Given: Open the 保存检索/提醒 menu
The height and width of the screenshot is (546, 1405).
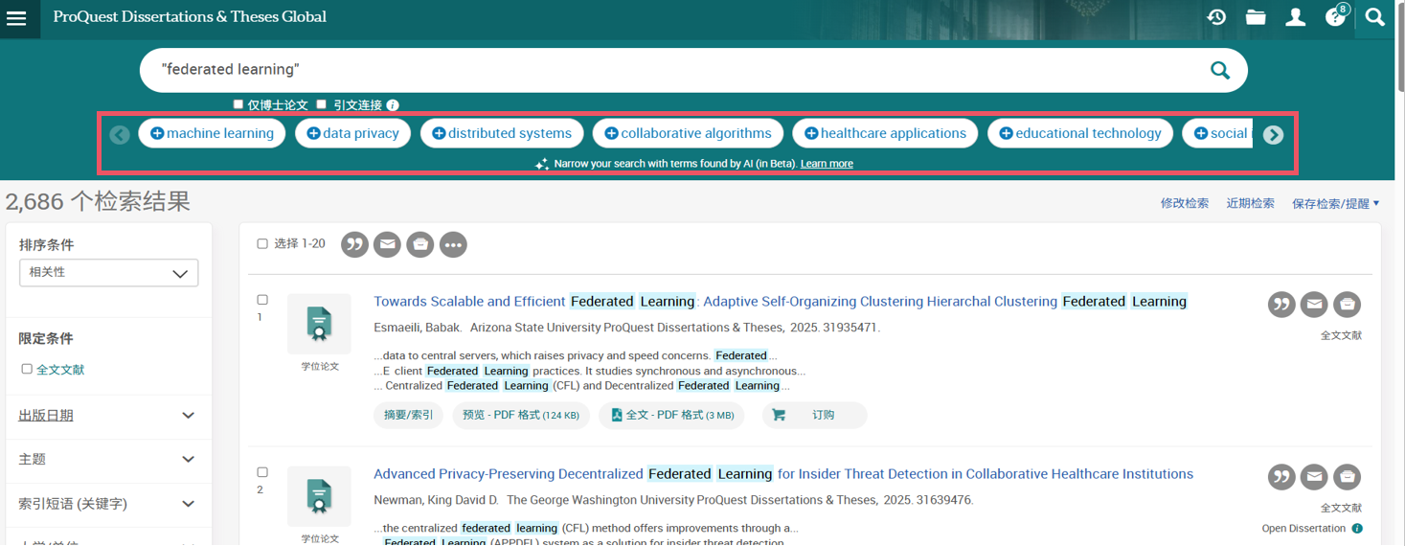Looking at the screenshot, I should click(x=1335, y=203).
